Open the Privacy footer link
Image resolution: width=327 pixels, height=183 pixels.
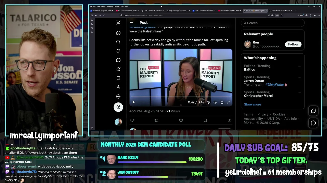263,114
